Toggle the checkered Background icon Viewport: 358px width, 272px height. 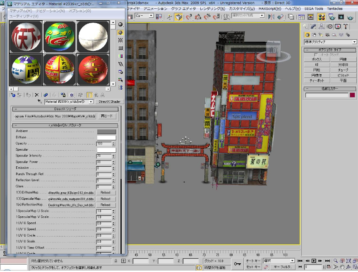[x=120, y=40]
